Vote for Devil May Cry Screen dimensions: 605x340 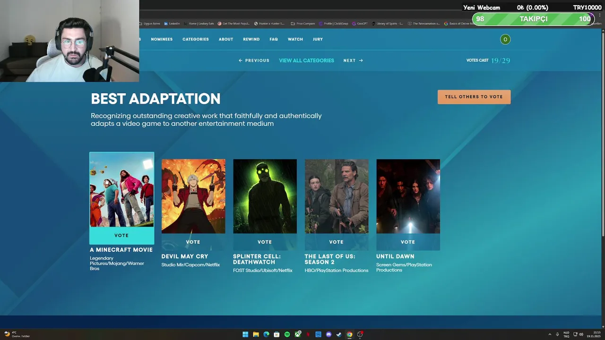tap(193, 242)
